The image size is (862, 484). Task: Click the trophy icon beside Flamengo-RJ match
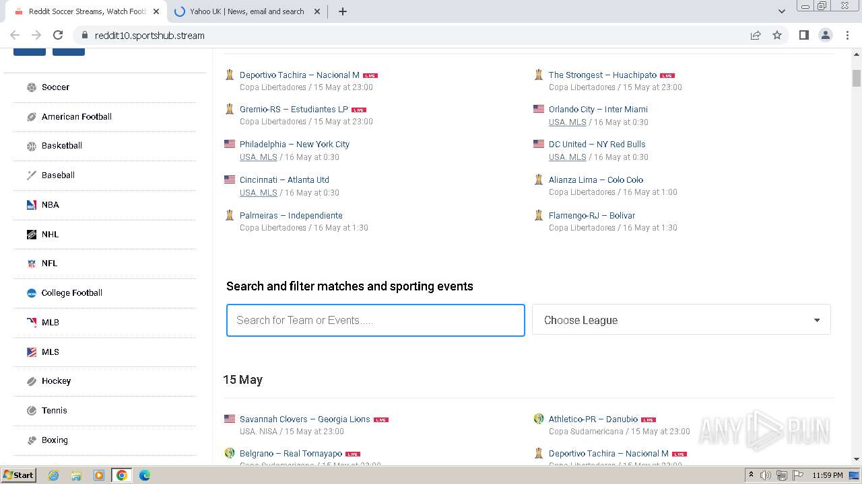(x=539, y=215)
